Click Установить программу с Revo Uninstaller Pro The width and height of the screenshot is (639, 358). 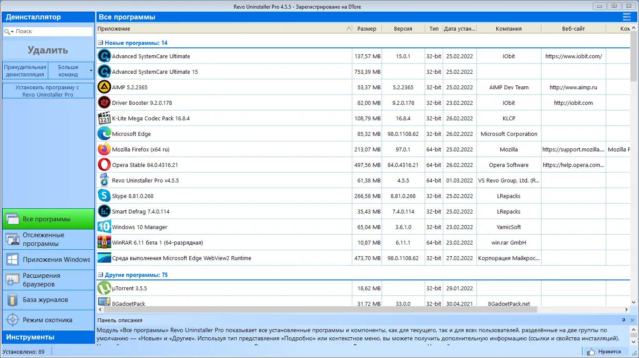tap(48, 91)
